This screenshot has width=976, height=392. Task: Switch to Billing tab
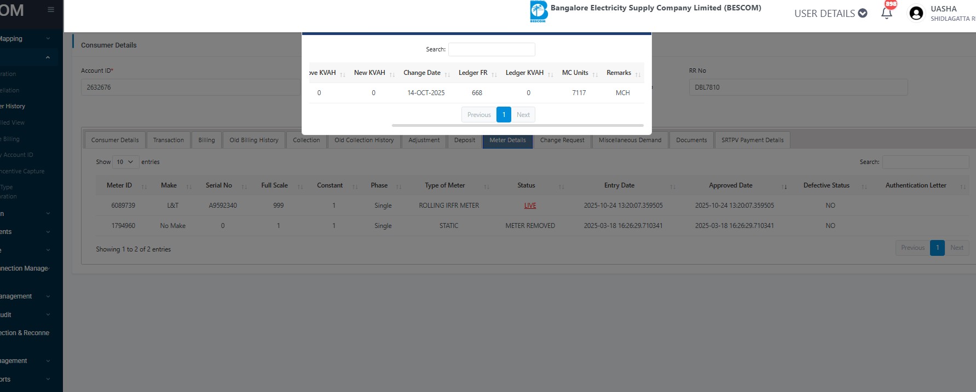(x=206, y=140)
